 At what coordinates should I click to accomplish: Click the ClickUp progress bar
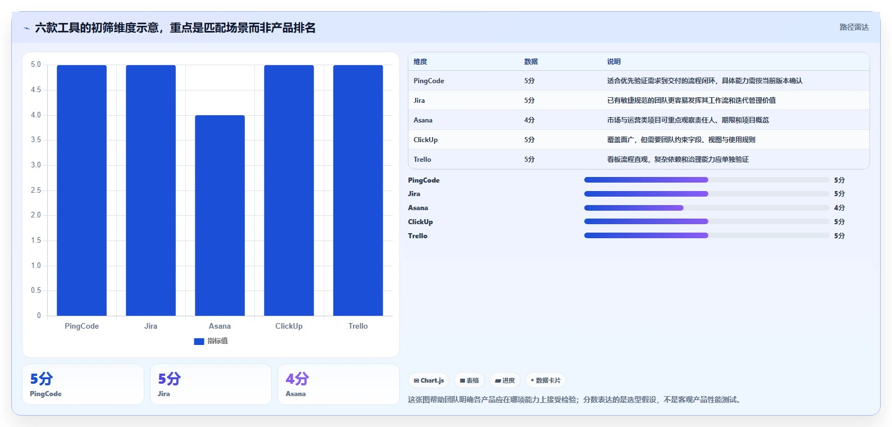point(707,221)
